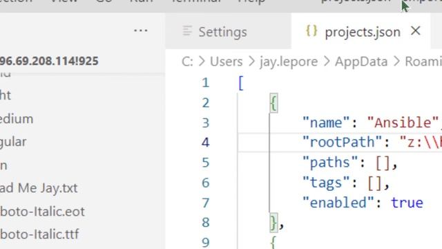Click the true value on line 7
This screenshot has width=442, height=249.
pos(407,203)
